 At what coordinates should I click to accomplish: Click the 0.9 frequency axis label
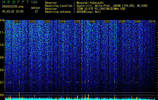coord(2,57)
